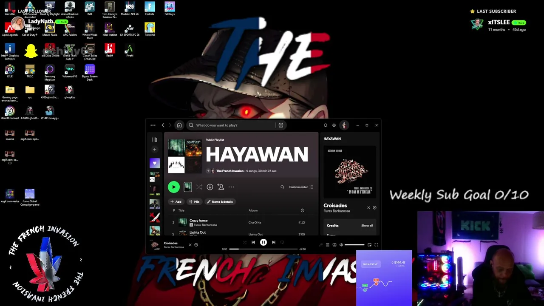Open Spotify notifications bell
The image size is (544, 306).
point(326,125)
